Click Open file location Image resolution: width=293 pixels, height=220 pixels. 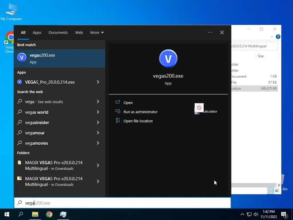click(138, 121)
